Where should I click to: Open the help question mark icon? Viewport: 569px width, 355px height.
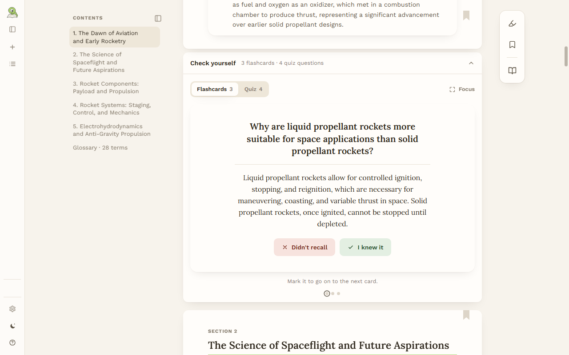12,343
